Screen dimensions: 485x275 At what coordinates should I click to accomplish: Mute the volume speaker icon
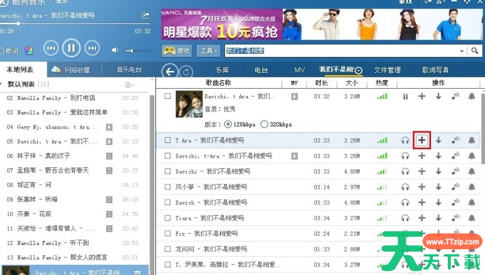(x=115, y=50)
